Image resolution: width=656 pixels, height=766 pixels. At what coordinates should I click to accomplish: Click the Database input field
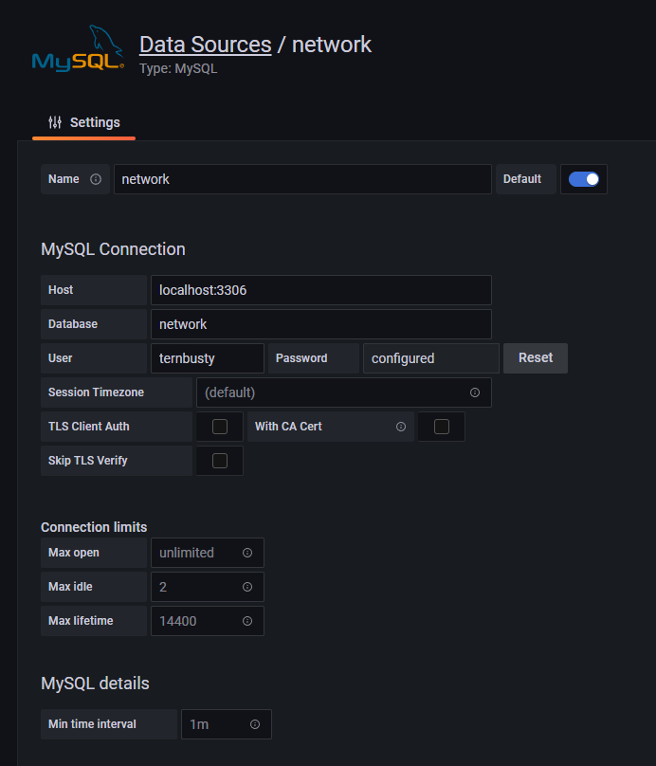tap(321, 324)
